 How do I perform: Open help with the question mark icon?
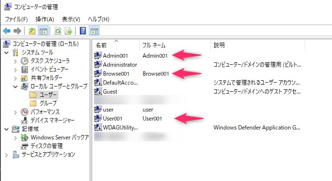pyautogui.click(x=83, y=31)
